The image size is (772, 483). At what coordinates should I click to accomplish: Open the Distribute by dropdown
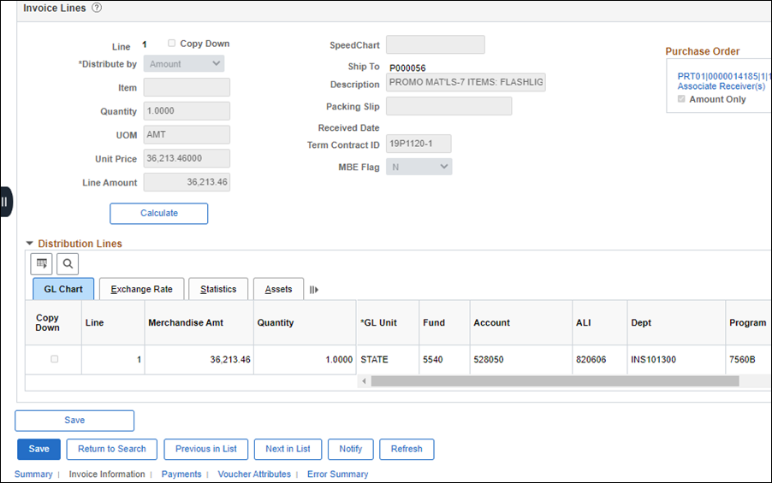click(183, 64)
